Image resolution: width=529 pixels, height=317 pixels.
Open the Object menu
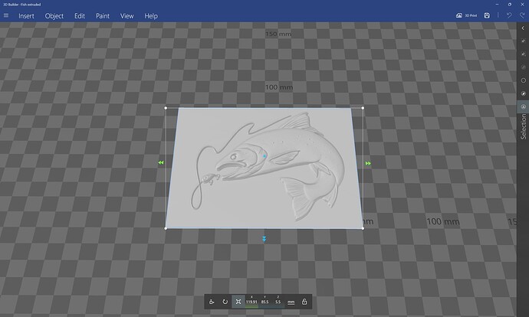54,16
